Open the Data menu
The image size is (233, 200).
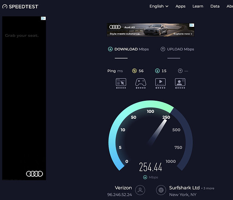pyautogui.click(x=215, y=6)
